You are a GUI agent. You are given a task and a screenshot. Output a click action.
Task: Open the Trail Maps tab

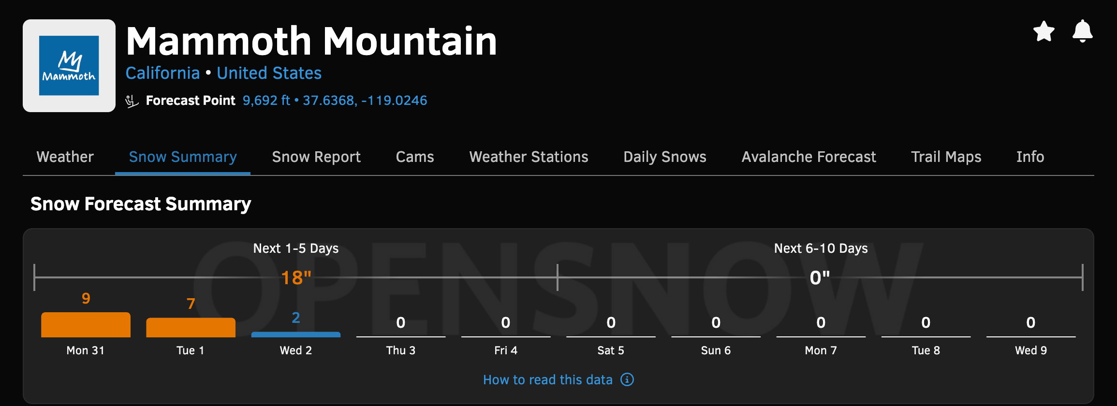pyautogui.click(x=946, y=157)
